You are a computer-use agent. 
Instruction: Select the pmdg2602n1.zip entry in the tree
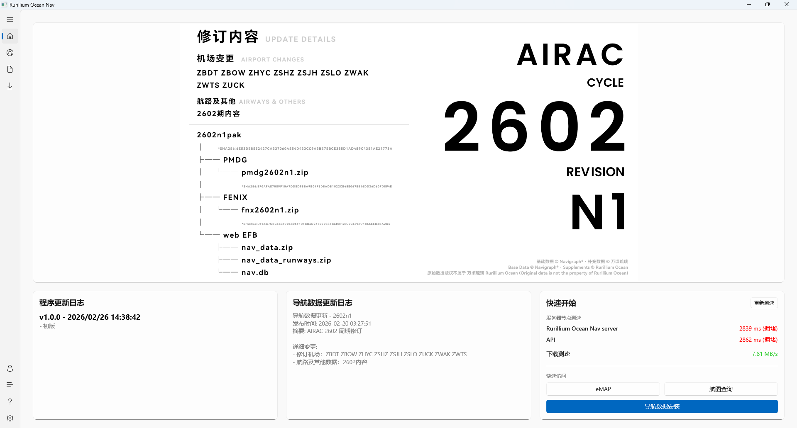coord(275,172)
